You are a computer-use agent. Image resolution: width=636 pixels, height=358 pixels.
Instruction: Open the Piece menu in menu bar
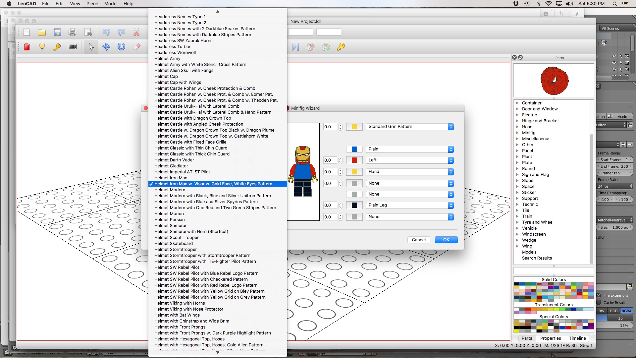coord(92,4)
